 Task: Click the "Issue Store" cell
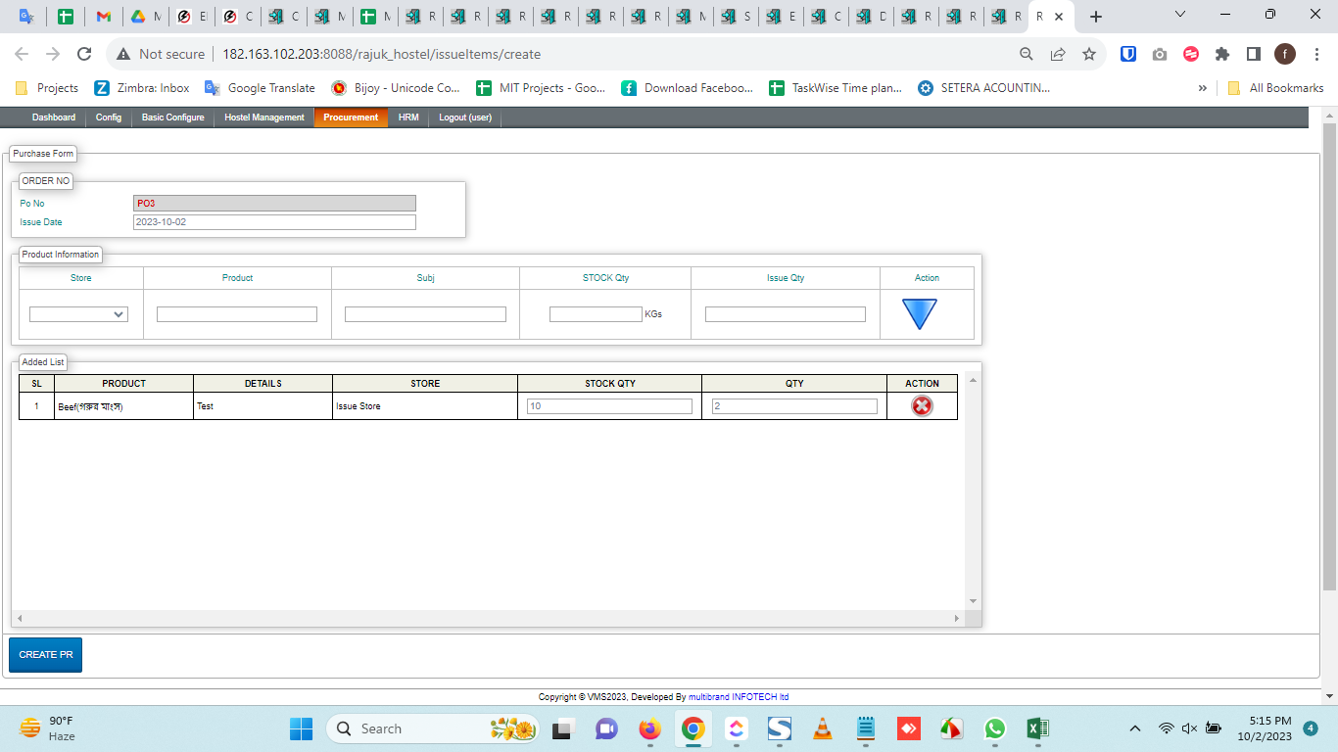point(425,406)
